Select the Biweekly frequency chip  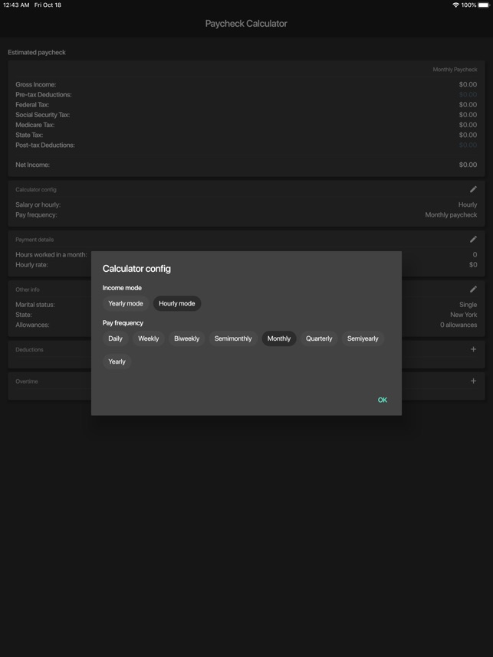click(x=186, y=338)
